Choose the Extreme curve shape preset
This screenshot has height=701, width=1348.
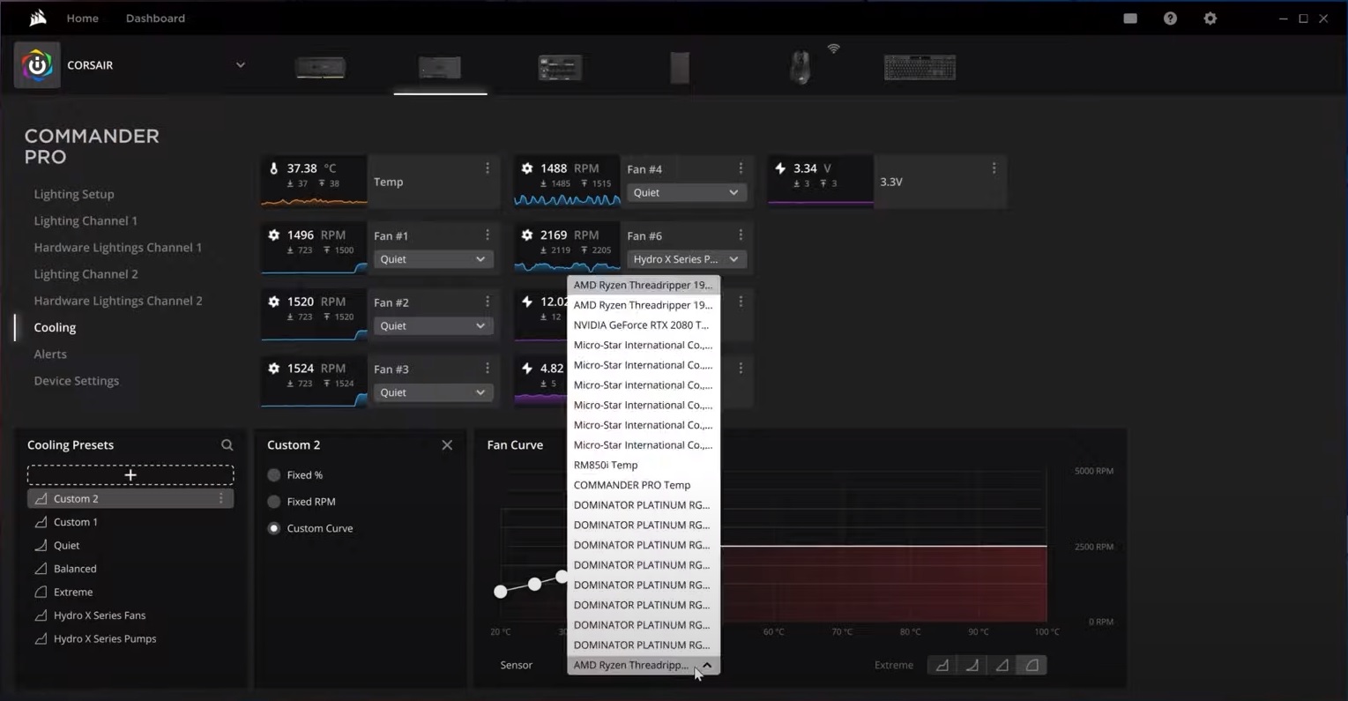point(1031,665)
